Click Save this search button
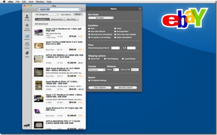Image resolution: width=217 pixels, height=135 pixels. point(125,88)
